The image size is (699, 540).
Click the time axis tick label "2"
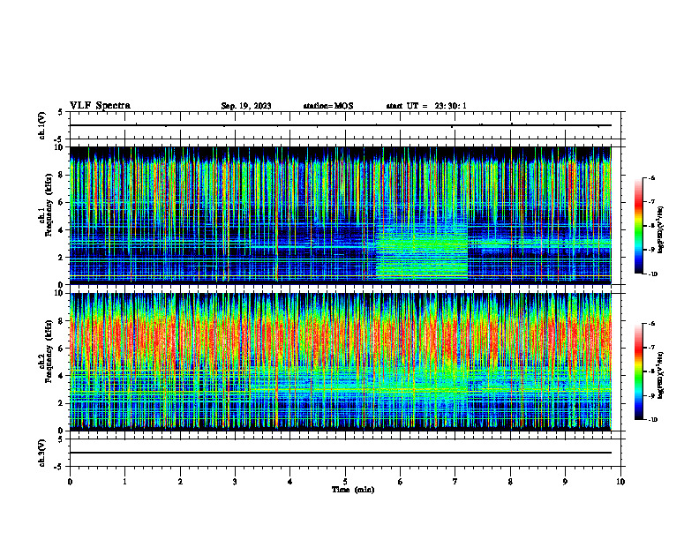tap(180, 482)
